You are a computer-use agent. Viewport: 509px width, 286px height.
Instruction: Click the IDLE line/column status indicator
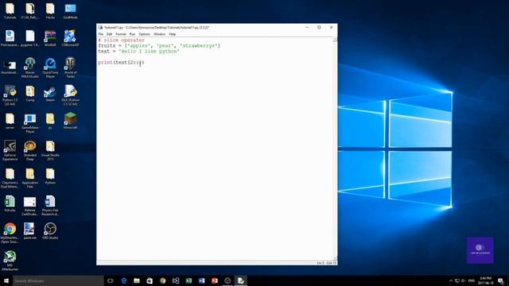327,263
